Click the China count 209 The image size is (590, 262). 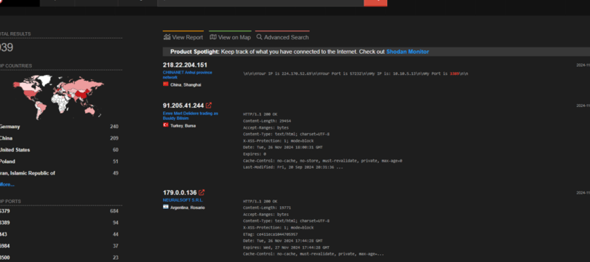click(114, 138)
